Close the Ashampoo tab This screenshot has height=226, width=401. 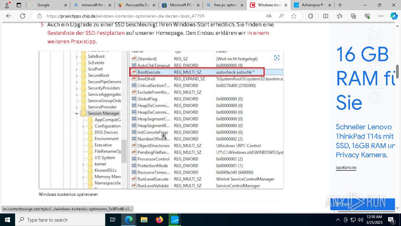(x=330, y=5)
